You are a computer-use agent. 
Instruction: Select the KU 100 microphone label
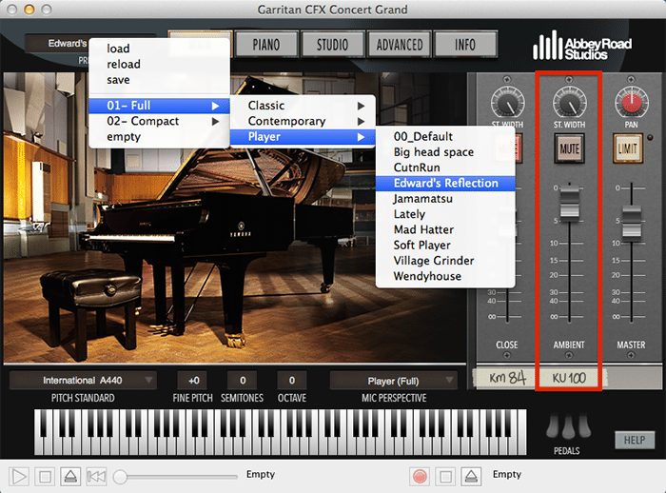coord(569,378)
